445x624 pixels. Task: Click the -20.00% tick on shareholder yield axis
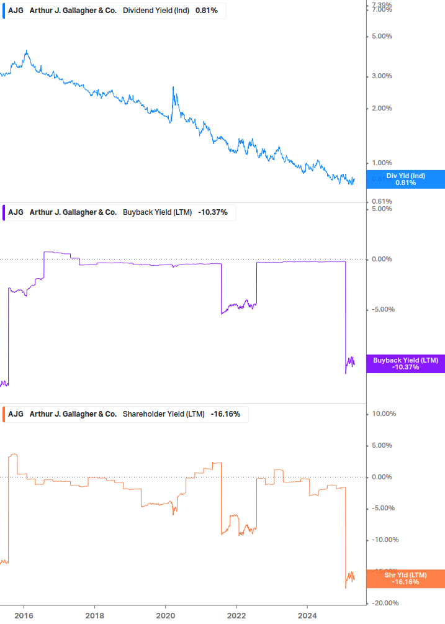point(385,604)
